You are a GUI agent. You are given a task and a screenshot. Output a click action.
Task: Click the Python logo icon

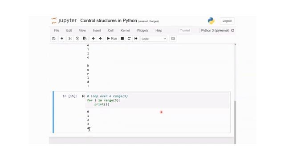[x=211, y=21]
